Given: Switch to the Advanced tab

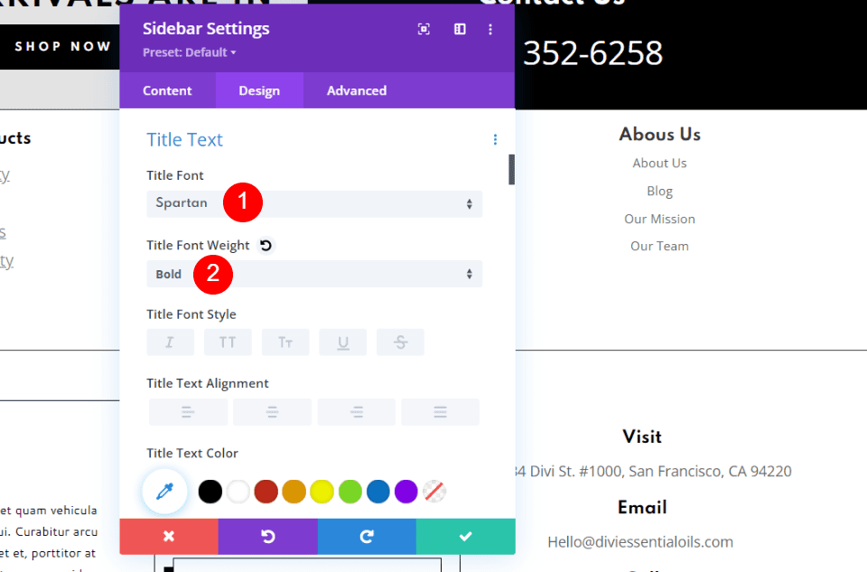Looking at the screenshot, I should (356, 90).
